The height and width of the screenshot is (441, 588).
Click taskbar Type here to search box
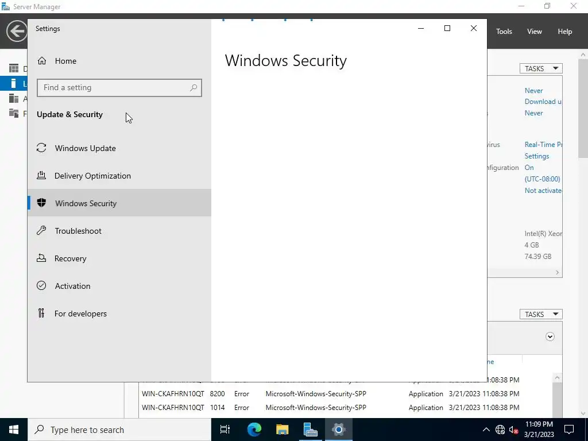point(119,430)
